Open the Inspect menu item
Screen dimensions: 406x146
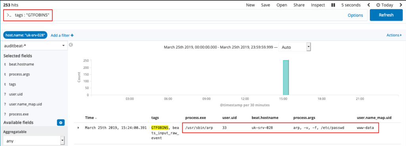coord(318,5)
